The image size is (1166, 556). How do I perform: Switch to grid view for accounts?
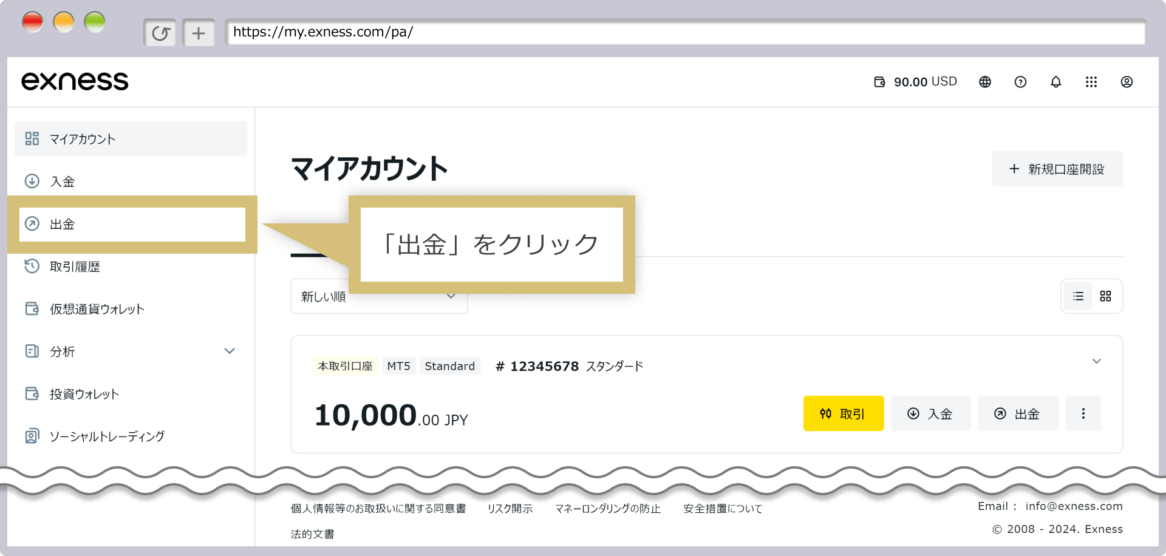click(x=1105, y=296)
